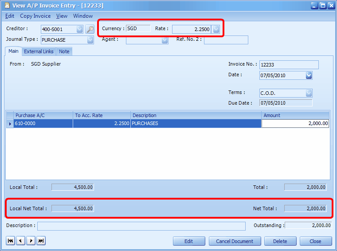Open the Date calendar dropdown
337x251 pixels.
point(309,75)
